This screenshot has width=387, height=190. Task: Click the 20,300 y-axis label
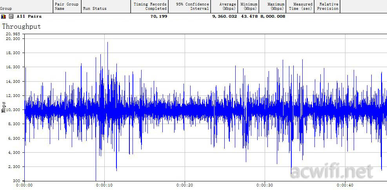(14, 38)
